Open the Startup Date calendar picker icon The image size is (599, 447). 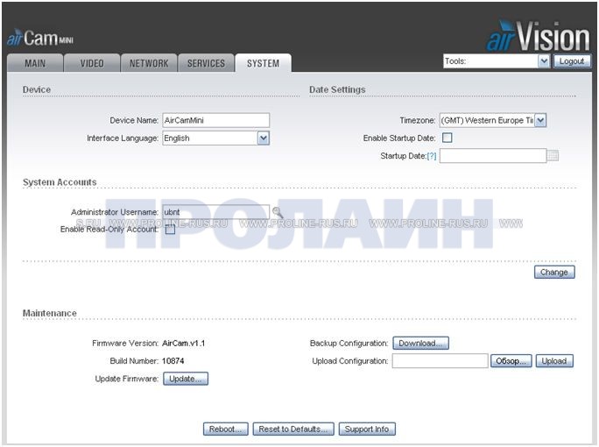pos(553,156)
